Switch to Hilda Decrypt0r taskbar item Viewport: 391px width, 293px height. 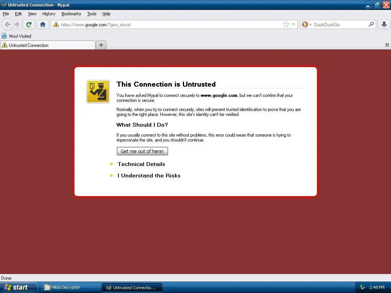click(x=71, y=287)
